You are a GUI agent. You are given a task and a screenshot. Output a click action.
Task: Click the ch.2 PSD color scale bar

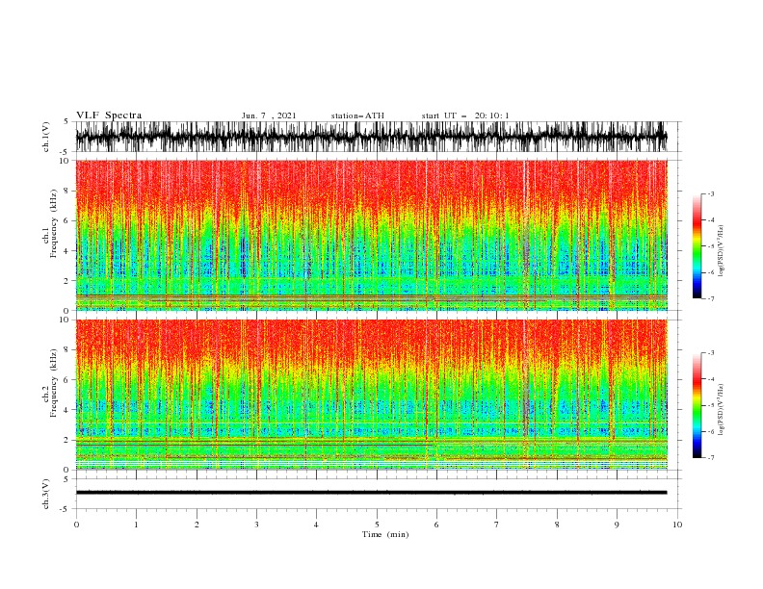(x=697, y=405)
